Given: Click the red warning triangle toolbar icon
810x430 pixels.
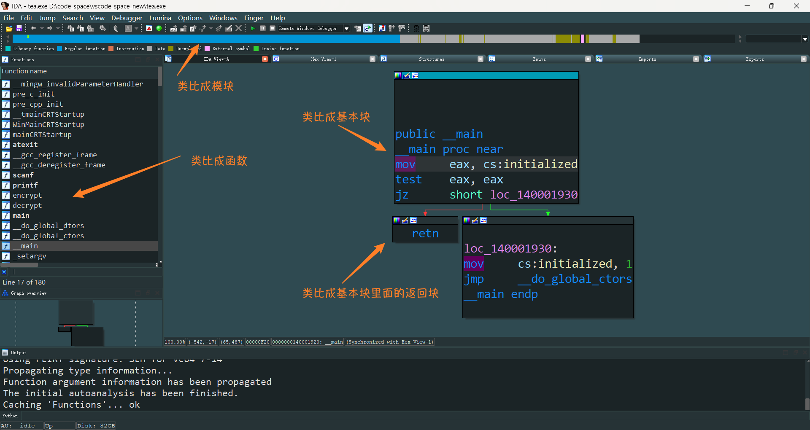Looking at the screenshot, I should pos(149,28).
